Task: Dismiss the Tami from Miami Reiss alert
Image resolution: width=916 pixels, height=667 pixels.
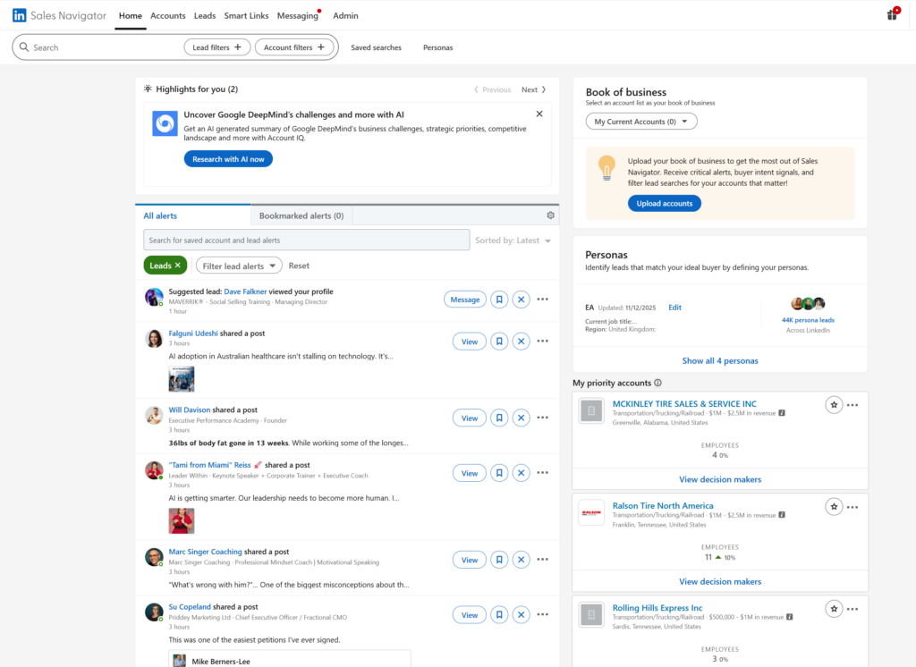Action: coord(522,473)
